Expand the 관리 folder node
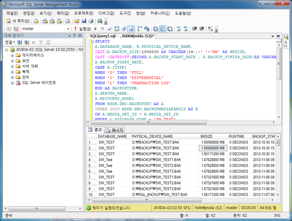This screenshot has height=221, width=292. (12, 78)
